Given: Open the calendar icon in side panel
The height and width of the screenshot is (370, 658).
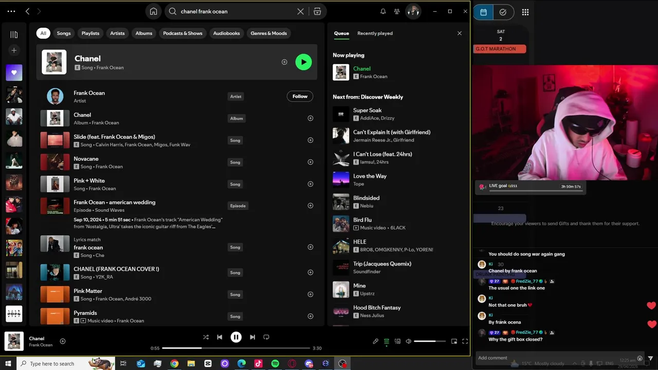Looking at the screenshot, I should 483,12.
